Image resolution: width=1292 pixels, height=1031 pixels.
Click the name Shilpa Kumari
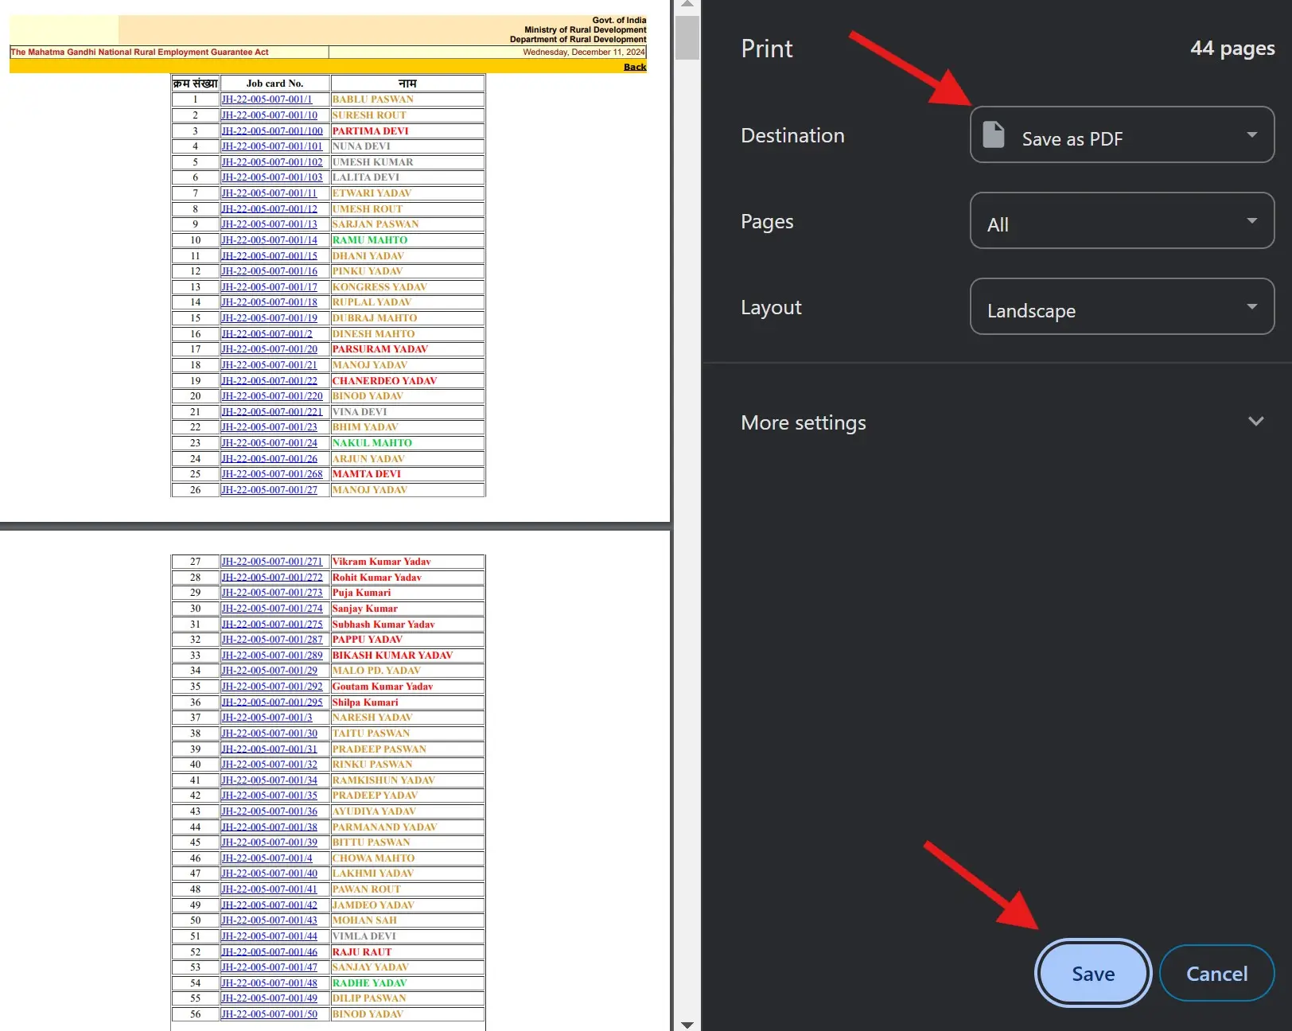point(366,702)
